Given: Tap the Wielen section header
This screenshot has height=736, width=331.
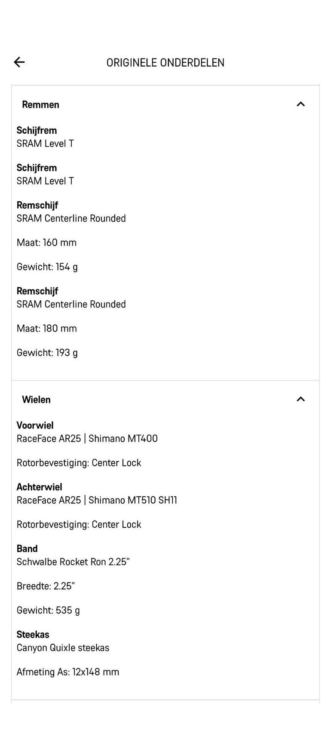Looking at the screenshot, I should [x=165, y=400].
